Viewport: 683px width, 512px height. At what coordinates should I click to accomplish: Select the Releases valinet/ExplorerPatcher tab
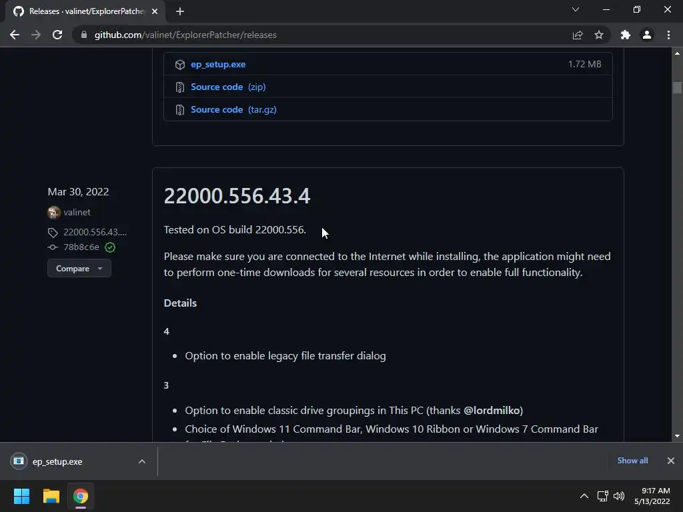point(85,11)
